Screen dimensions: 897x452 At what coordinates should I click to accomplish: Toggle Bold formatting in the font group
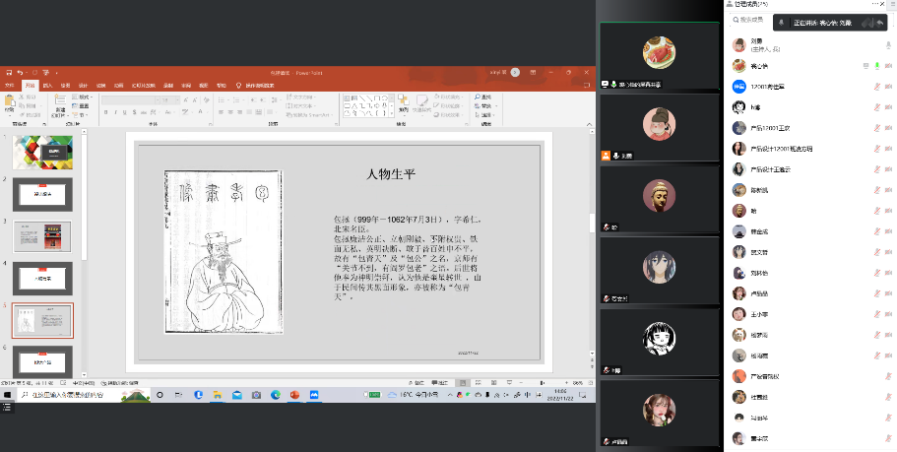(x=104, y=111)
